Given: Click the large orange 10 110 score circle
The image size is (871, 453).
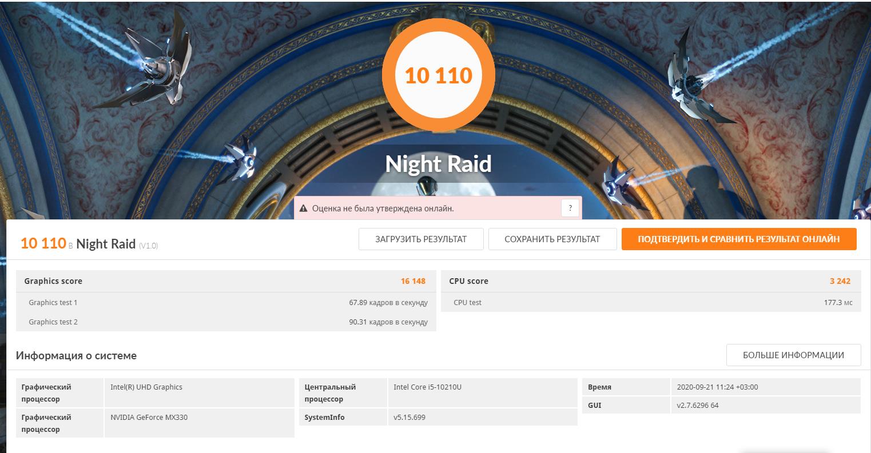Looking at the screenshot, I should (439, 75).
